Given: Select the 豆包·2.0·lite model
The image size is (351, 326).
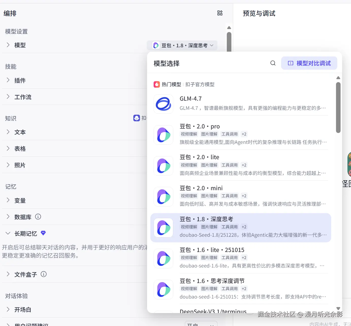Looking at the screenshot, I should coord(241,166).
